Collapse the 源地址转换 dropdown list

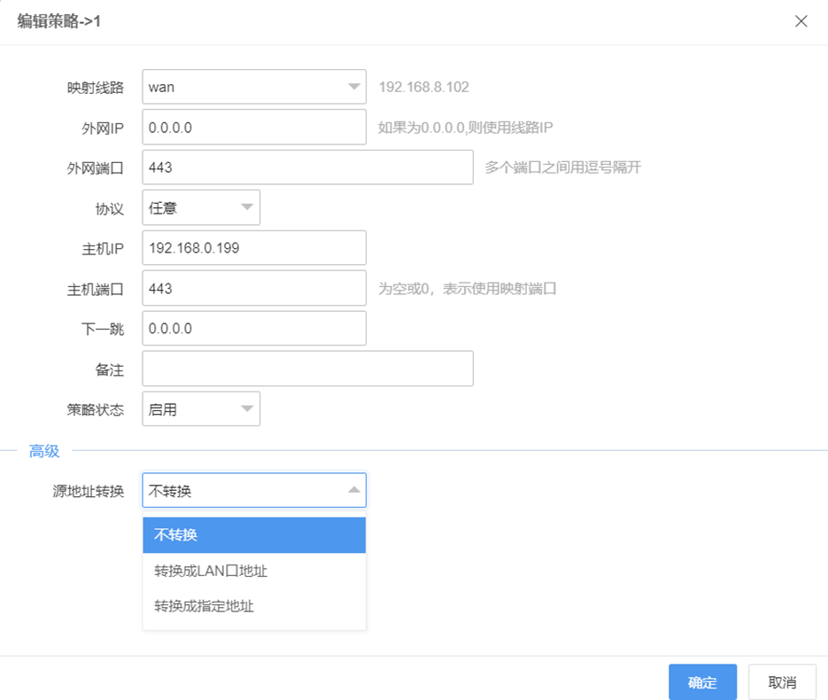tap(353, 490)
